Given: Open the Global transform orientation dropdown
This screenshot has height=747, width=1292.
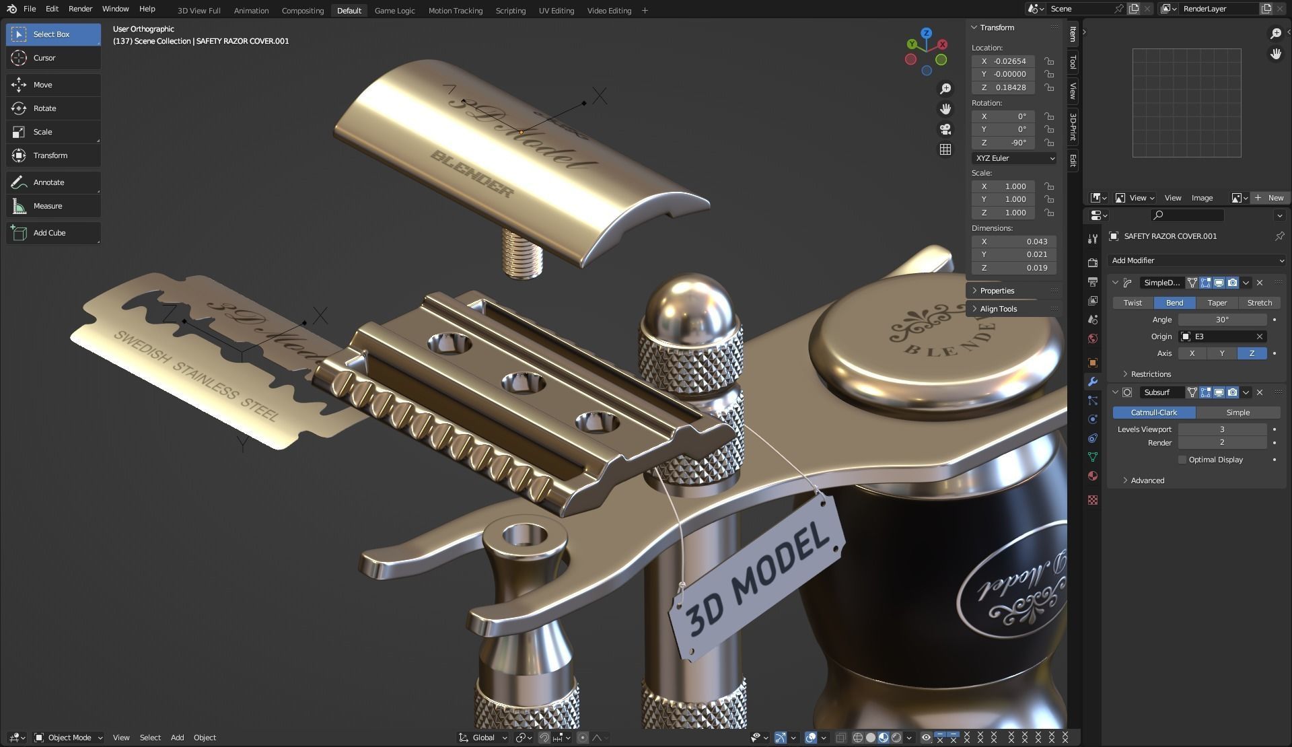Looking at the screenshot, I should 482,738.
